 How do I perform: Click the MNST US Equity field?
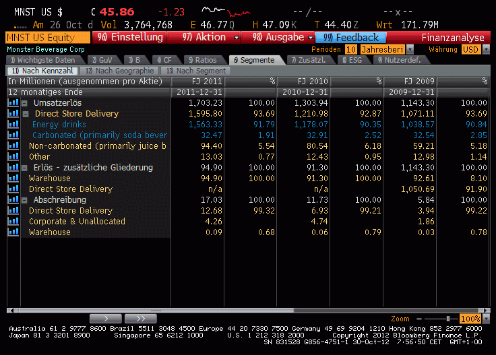pyautogui.click(x=48, y=38)
